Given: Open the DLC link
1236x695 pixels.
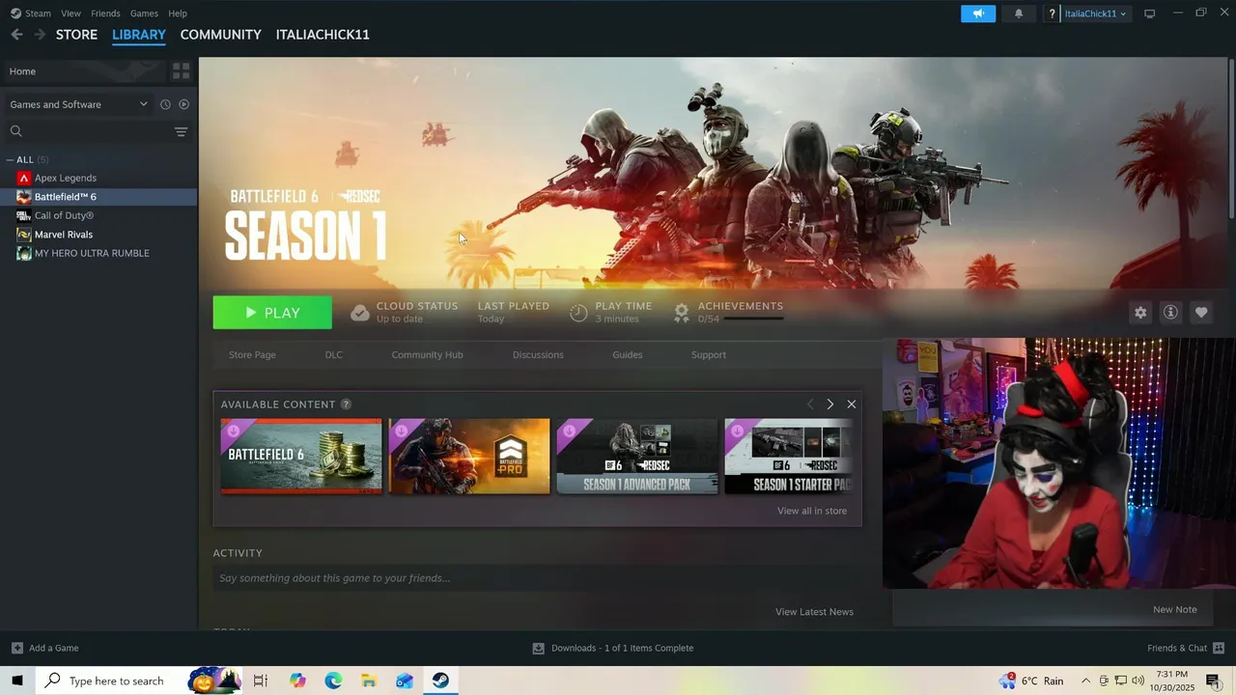Looking at the screenshot, I should click(x=333, y=355).
